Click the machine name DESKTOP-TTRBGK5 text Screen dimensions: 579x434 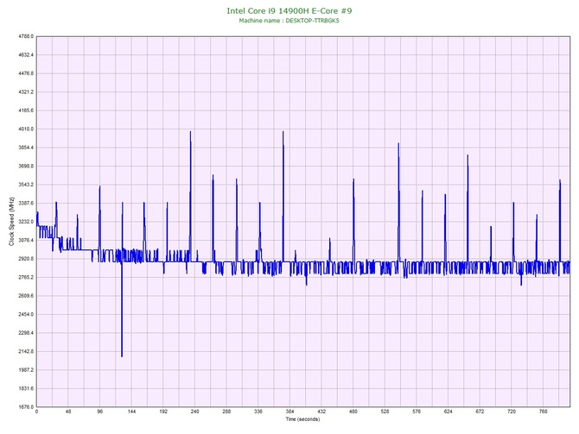coord(312,21)
